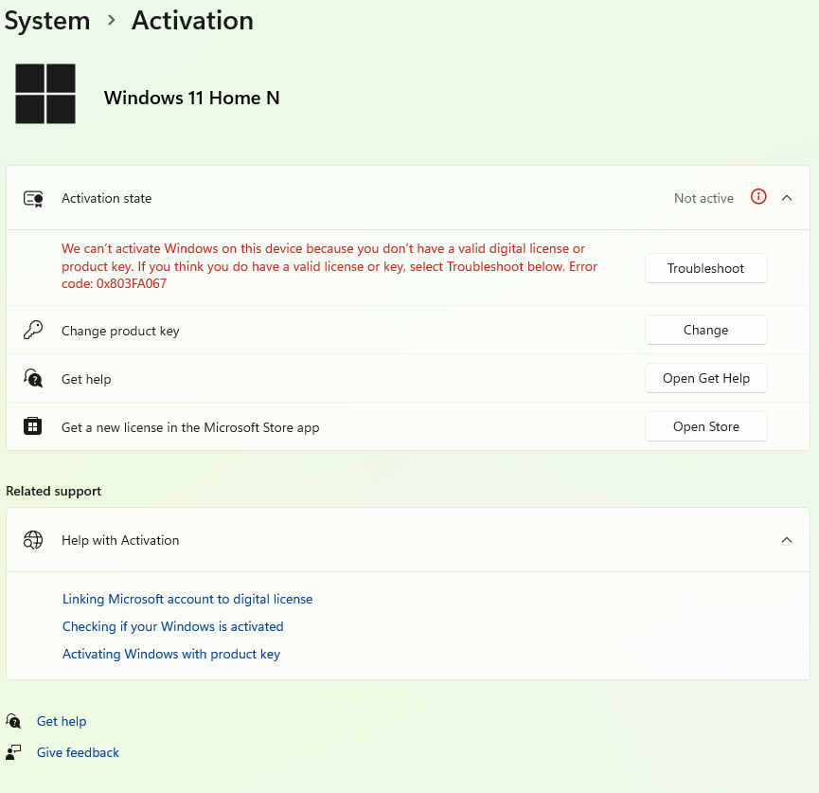The height and width of the screenshot is (793, 819).
Task: Click the Give feedback link
Action: (x=78, y=753)
